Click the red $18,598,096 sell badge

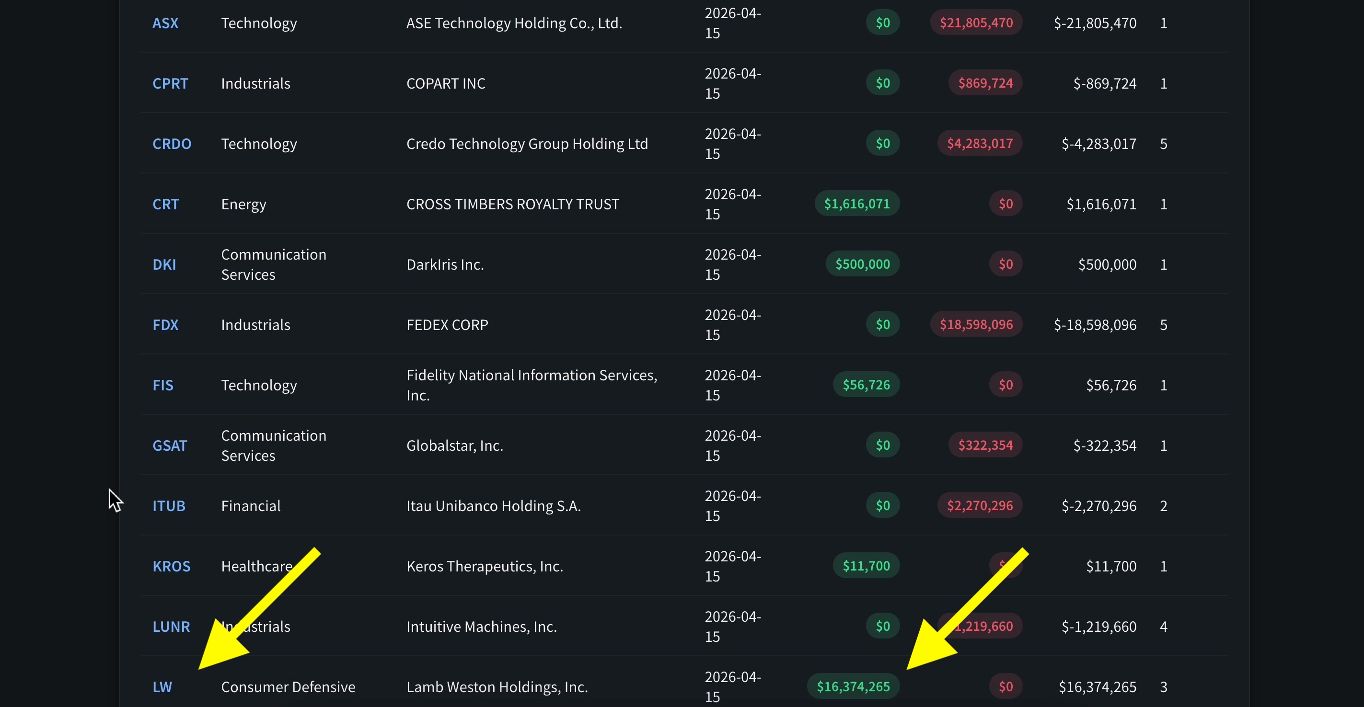[976, 324]
